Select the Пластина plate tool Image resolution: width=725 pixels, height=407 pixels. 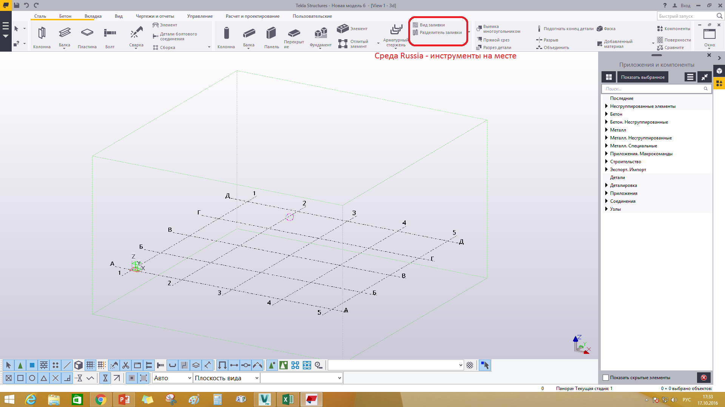(87, 37)
